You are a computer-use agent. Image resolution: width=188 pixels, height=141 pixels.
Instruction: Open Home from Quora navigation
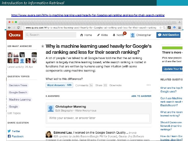pos(86,35)
